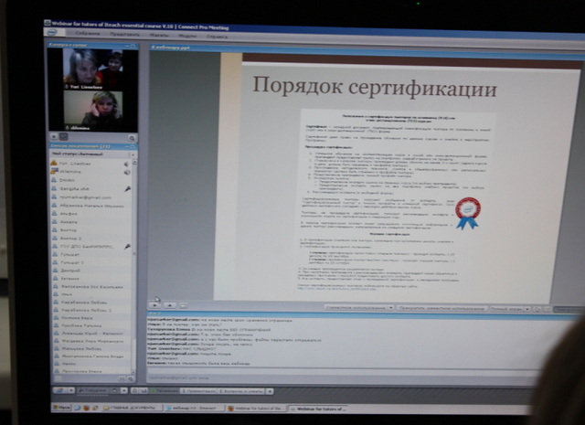585x425 pixels.
Task: Open the dropdown after talk lock icon
Action: pyautogui.click(x=124, y=390)
